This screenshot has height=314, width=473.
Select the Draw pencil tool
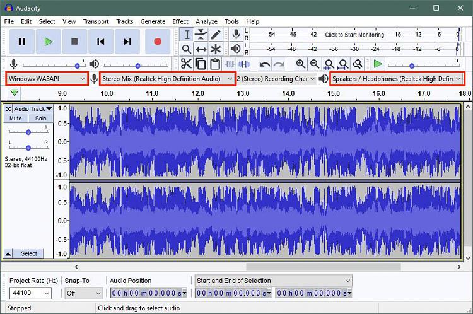pos(216,35)
